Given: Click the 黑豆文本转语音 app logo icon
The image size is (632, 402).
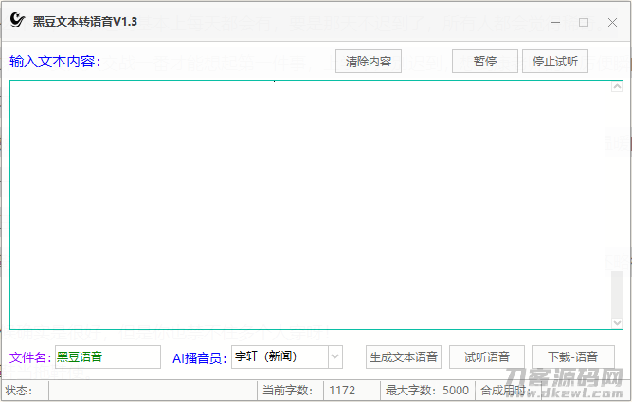Looking at the screenshot, I should [17, 20].
